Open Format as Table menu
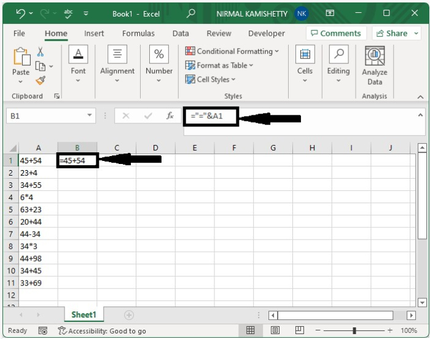The height and width of the screenshot is (339, 430). pos(219,65)
